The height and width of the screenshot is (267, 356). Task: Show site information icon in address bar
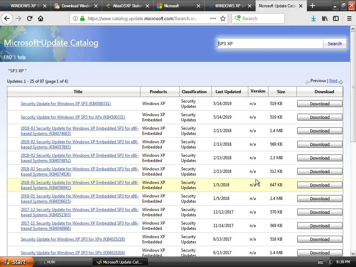75,18
